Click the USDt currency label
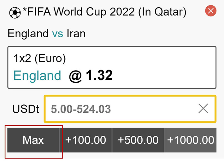Image resolution: width=224 pixels, height=163 pixels. (x=26, y=109)
